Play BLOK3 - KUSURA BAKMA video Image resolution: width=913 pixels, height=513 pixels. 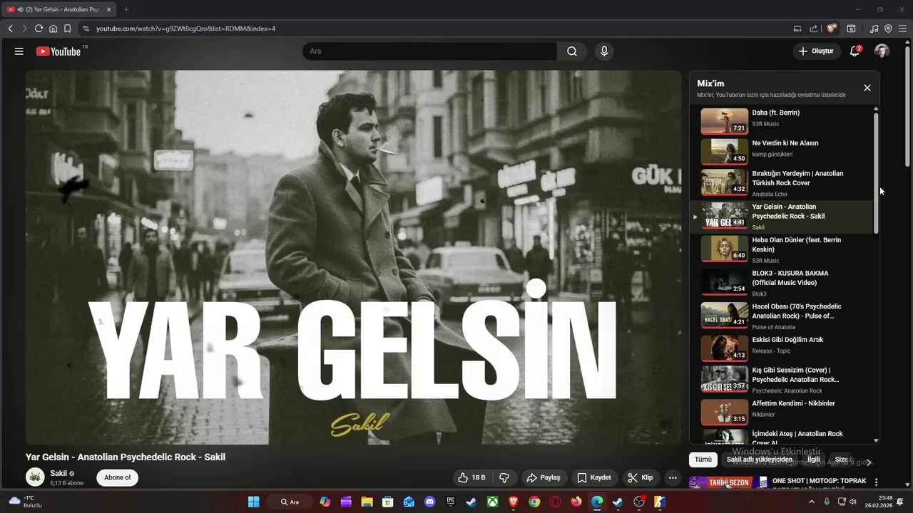click(x=781, y=283)
